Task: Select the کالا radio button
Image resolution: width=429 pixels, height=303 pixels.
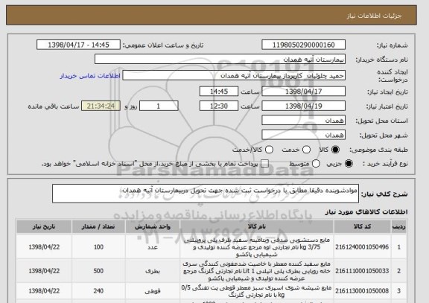Action: pos(335,150)
